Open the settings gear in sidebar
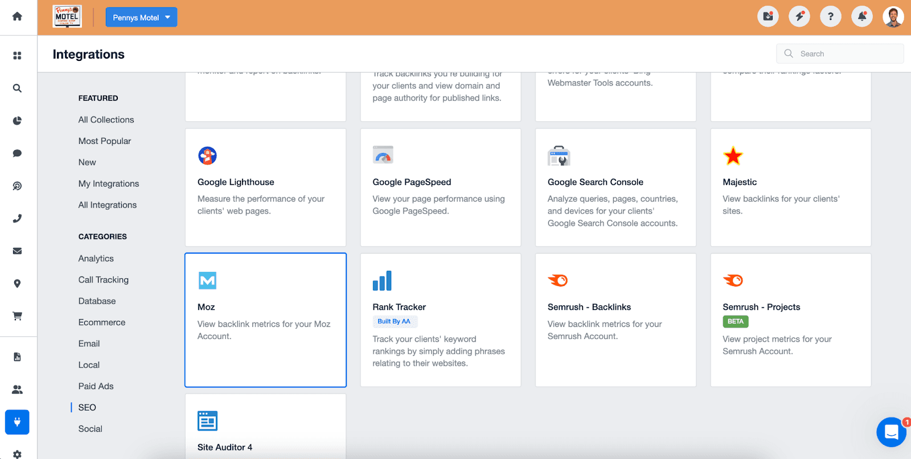The image size is (911, 459). (x=17, y=454)
